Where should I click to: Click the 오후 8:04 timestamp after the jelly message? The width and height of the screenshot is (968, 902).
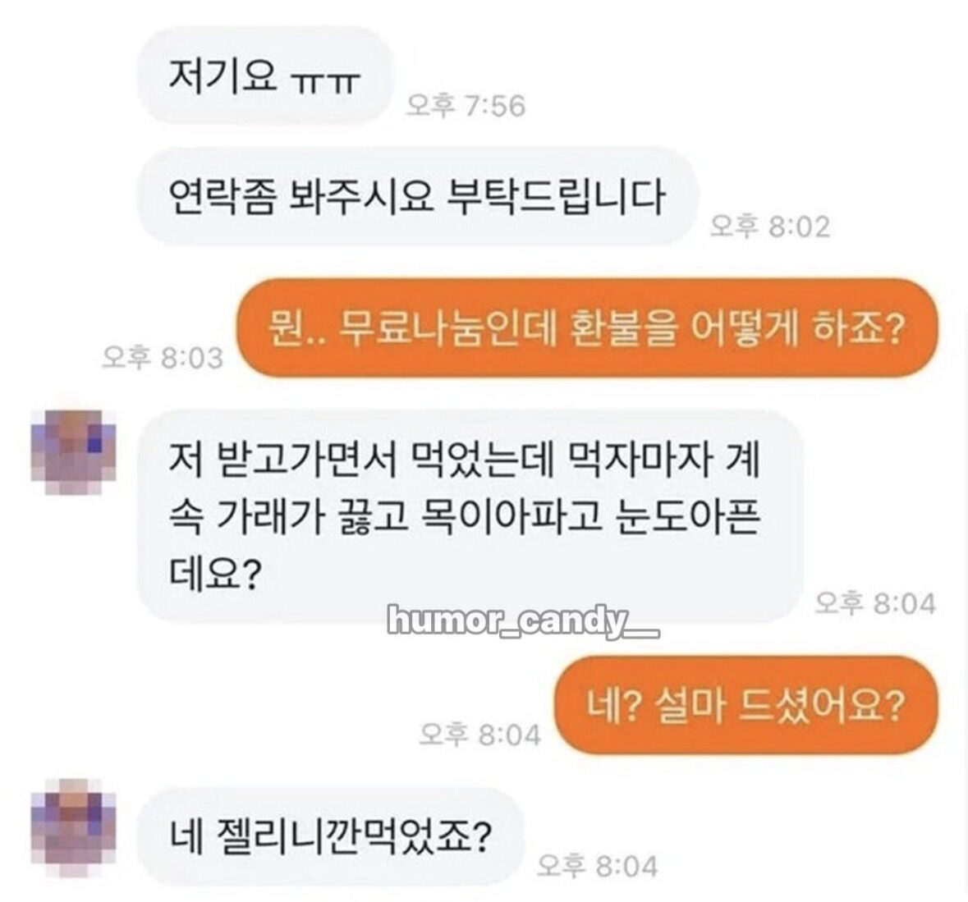tap(597, 866)
